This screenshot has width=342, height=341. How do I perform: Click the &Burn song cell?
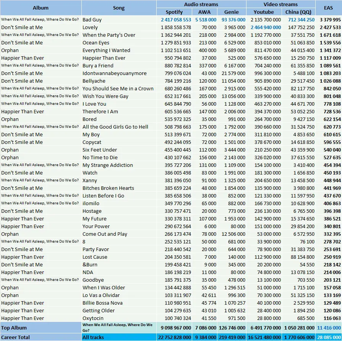pos(119,264)
